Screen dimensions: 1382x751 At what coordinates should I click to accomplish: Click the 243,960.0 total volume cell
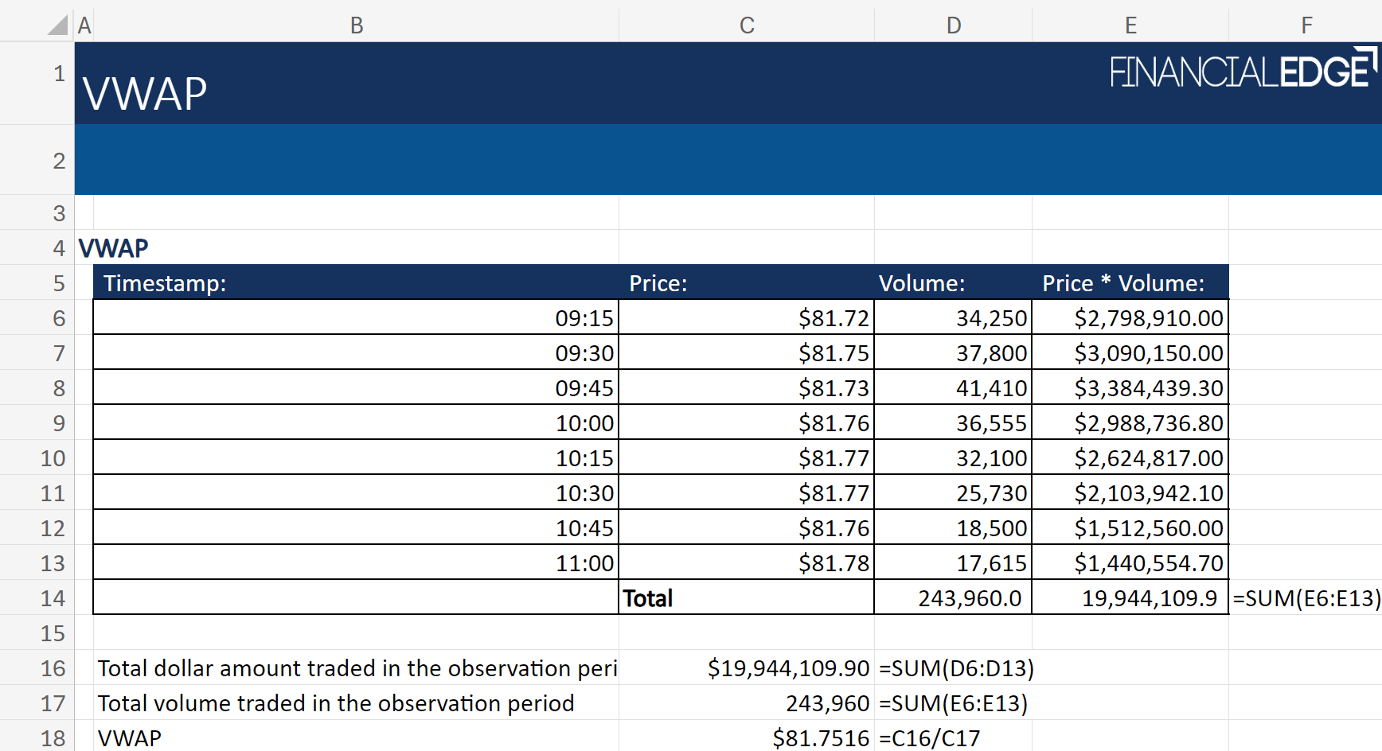click(x=953, y=598)
